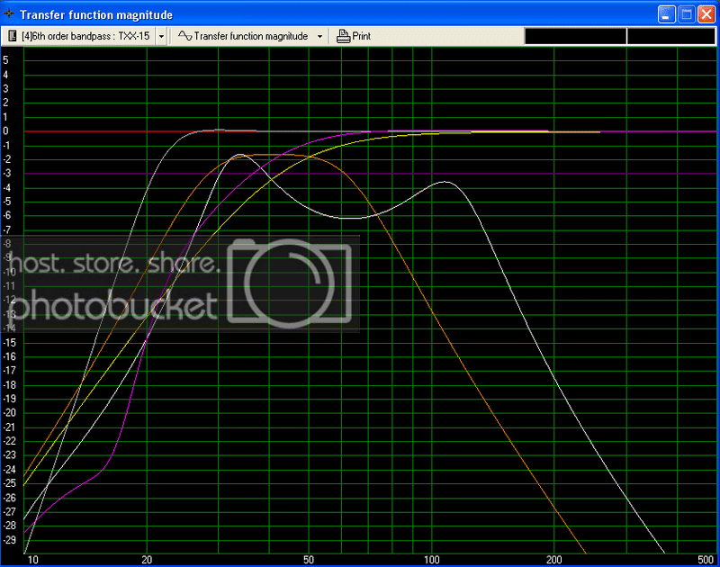Open the enclosure selection dropdown arrow
Viewport: 720px width, 567px height.
(x=161, y=36)
